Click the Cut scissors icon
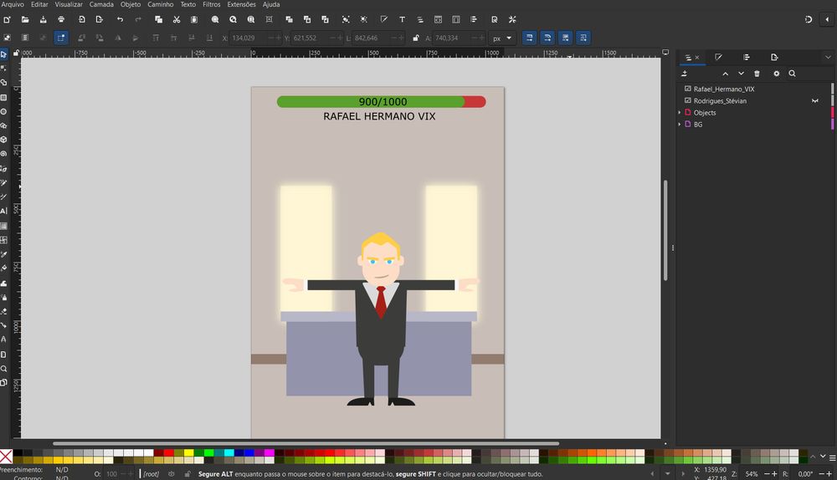Screen dimensions: 837x480 tap(177, 20)
